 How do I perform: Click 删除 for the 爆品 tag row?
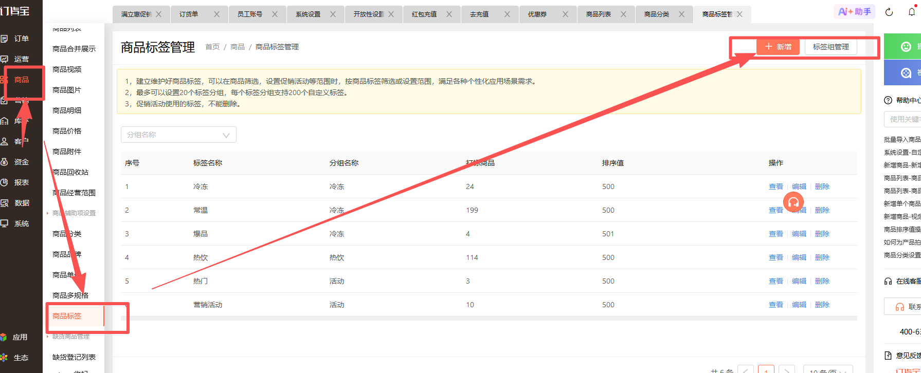click(x=822, y=234)
